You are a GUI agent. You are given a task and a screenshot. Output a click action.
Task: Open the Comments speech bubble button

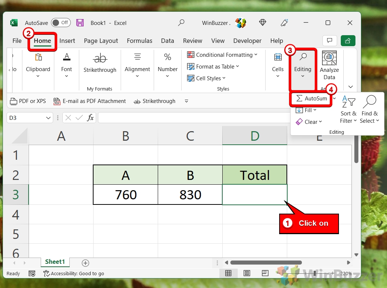click(329, 40)
